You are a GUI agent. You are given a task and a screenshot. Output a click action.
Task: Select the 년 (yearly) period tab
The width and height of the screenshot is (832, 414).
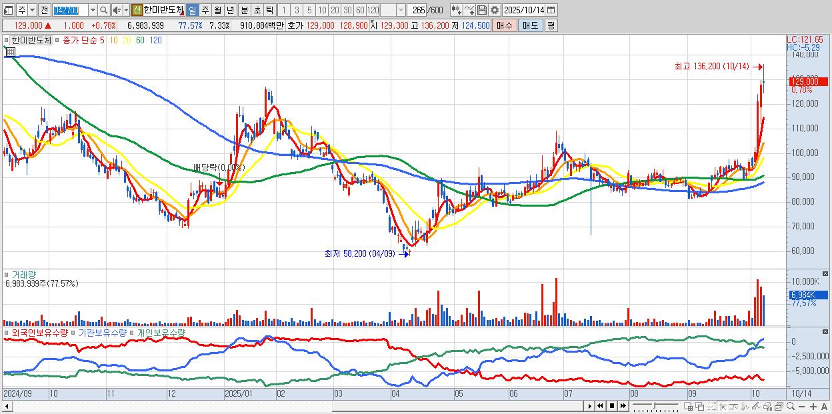[230, 11]
